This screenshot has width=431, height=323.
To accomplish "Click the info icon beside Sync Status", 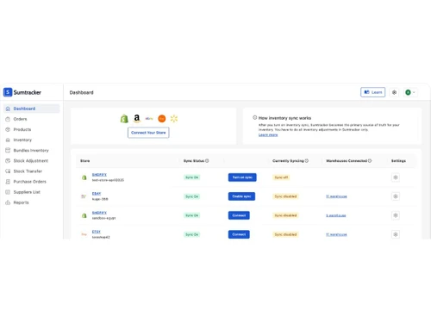I will (x=207, y=161).
